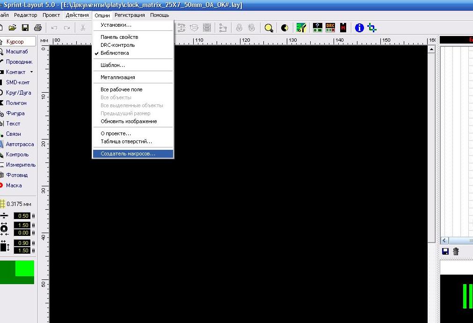This screenshot has height=323, width=473.
Task: Click the save diskette icon in toolbar
Action: 25,28
